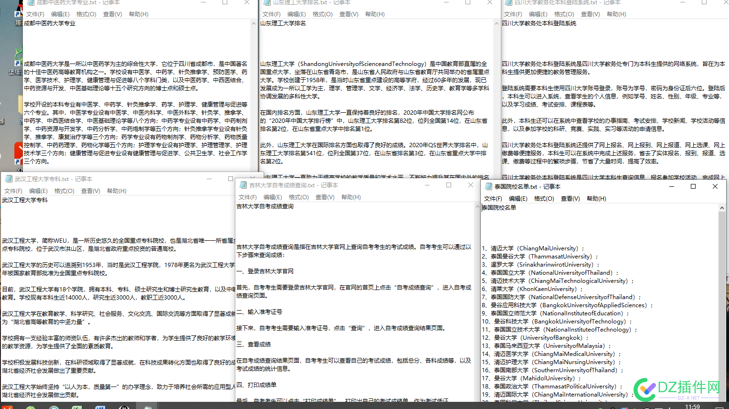Open 文件(F) menu in 成都中医药大学专业 window
The width and height of the screenshot is (729, 409).
(x=35, y=14)
